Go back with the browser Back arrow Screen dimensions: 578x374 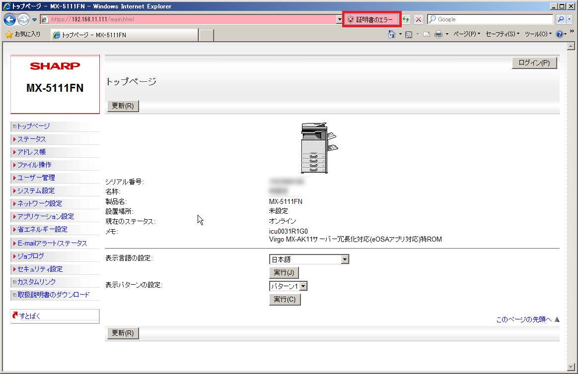tap(9, 19)
